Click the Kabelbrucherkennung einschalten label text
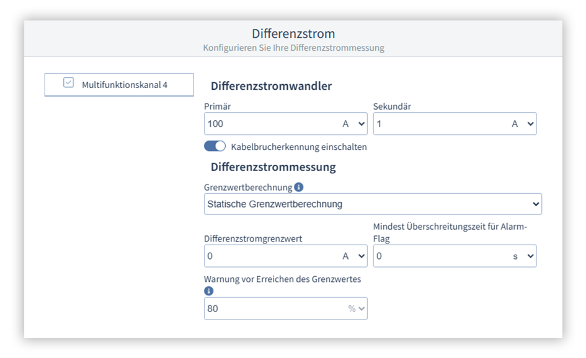Screen dimensions: 586x358 [x=298, y=147]
